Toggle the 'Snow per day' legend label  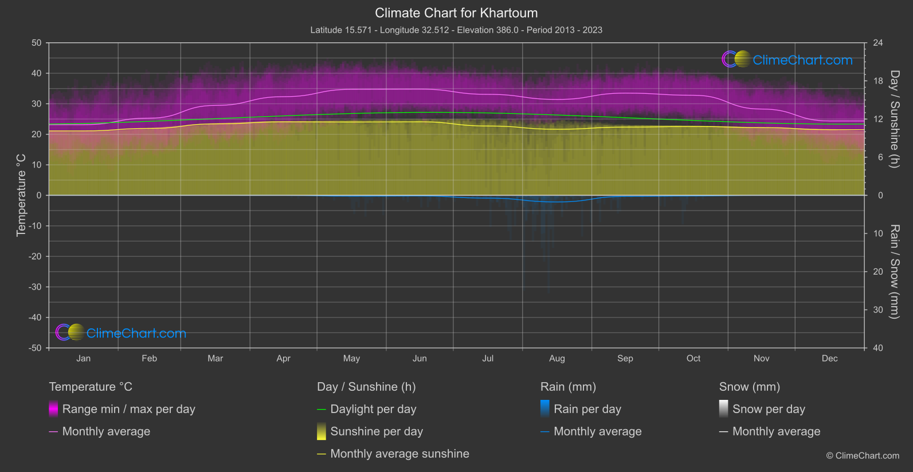click(x=769, y=409)
